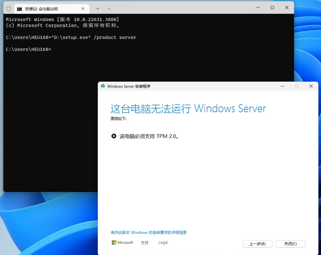Click the 关闭(C) button
The image size is (321, 255).
290,244
